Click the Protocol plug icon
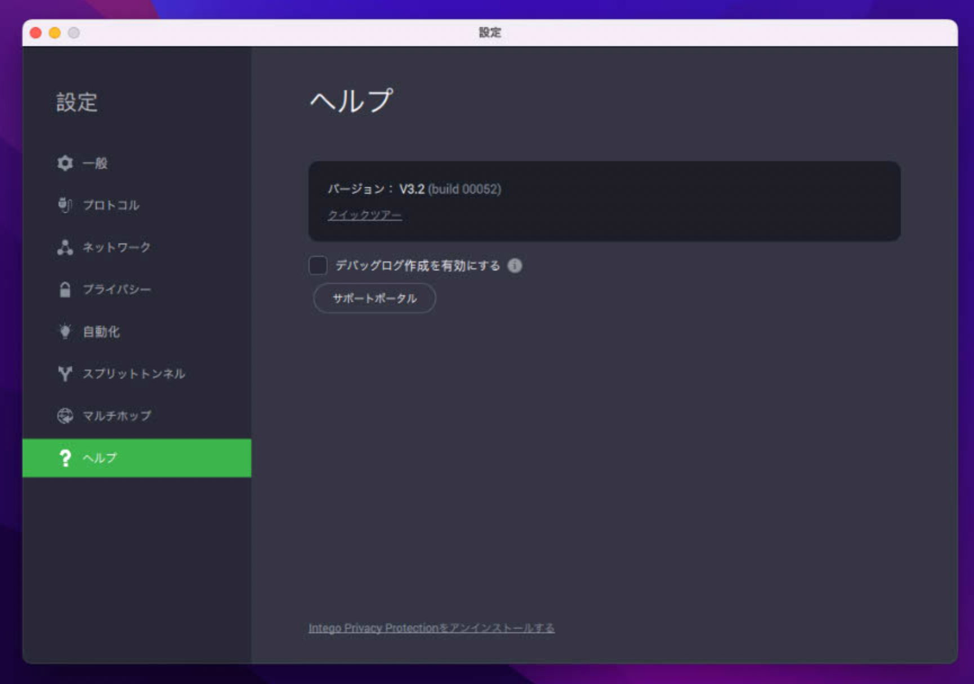Viewport: 974px width, 684px height. [65, 205]
